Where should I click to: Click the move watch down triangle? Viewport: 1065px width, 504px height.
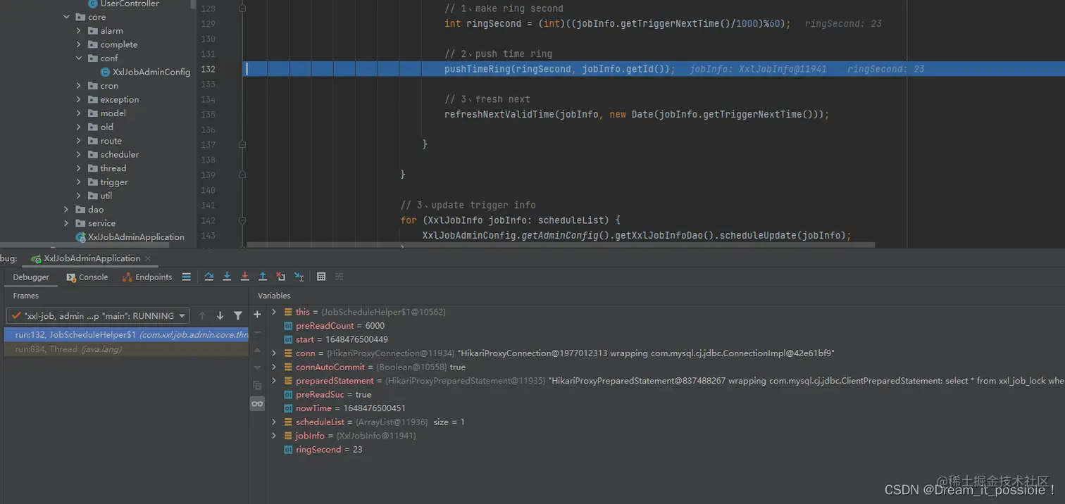pyautogui.click(x=257, y=367)
